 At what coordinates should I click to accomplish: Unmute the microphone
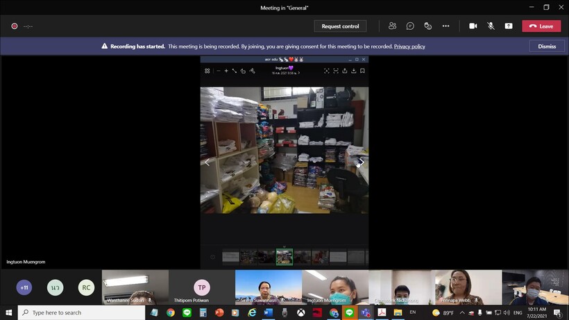491,26
